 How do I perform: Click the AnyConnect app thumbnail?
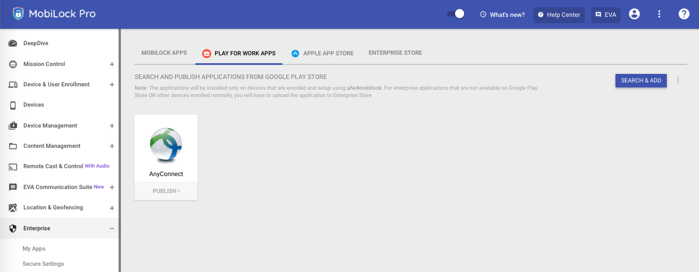pyautogui.click(x=166, y=145)
